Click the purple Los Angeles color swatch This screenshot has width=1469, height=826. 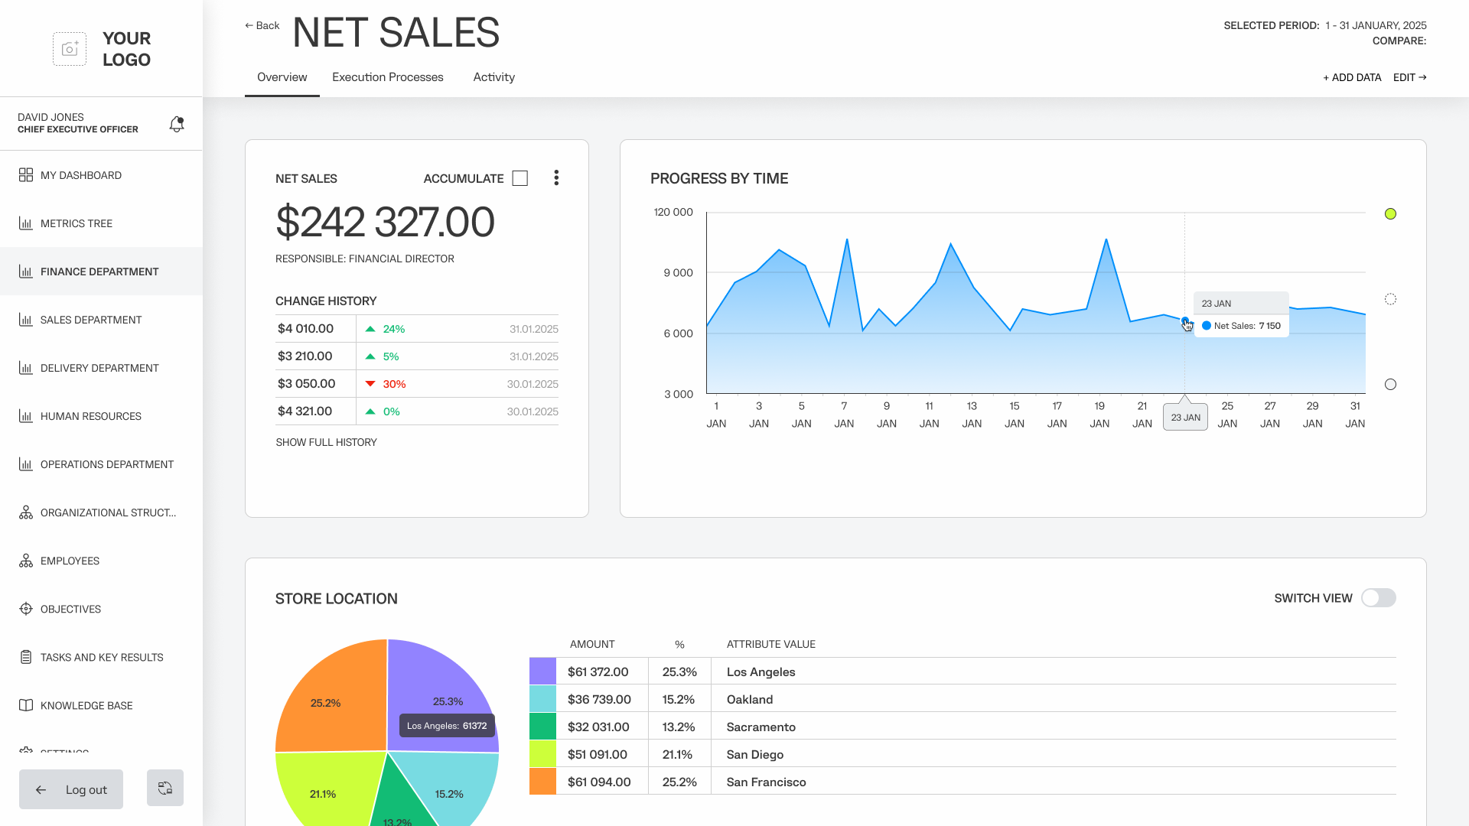[542, 672]
